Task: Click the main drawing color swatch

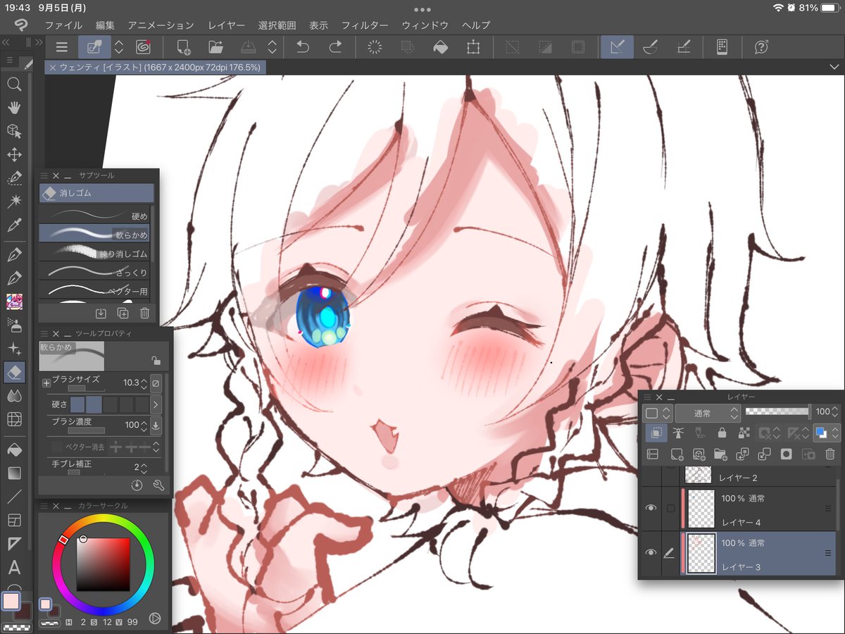Action: click(11, 601)
